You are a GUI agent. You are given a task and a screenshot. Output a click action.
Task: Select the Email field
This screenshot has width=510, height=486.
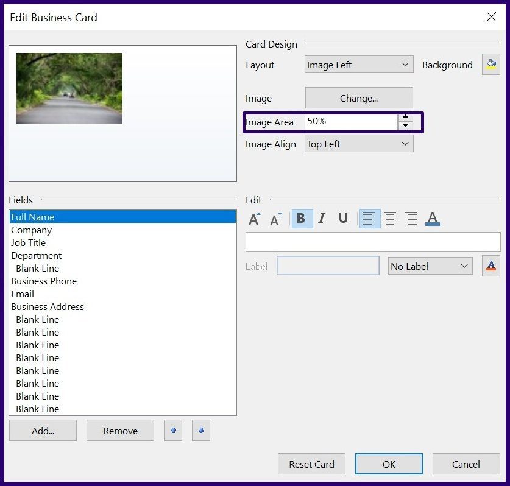click(x=122, y=294)
